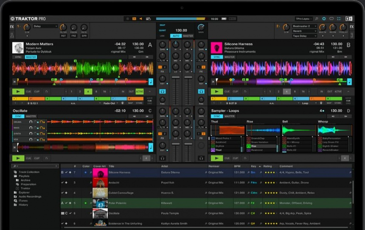Click the metronome icon below left FX

(12, 35)
